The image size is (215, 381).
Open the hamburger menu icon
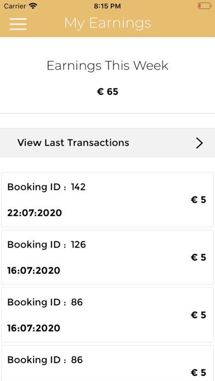pyautogui.click(x=18, y=24)
